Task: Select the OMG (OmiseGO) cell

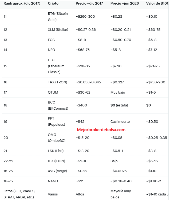Action: [x=57, y=138]
